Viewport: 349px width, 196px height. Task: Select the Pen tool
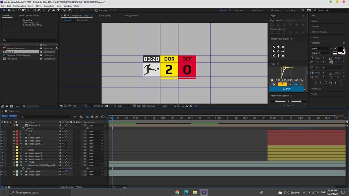pyautogui.click(x=39, y=10)
